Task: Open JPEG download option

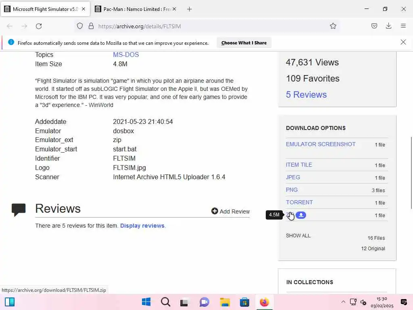Action: (x=293, y=177)
